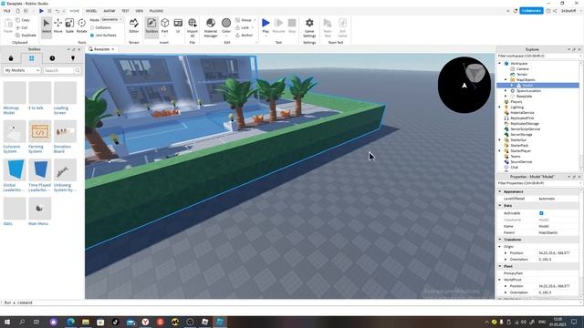Viewport: 584px width, 328px height.
Task: Click the Duplicate button
Action: 26,35
